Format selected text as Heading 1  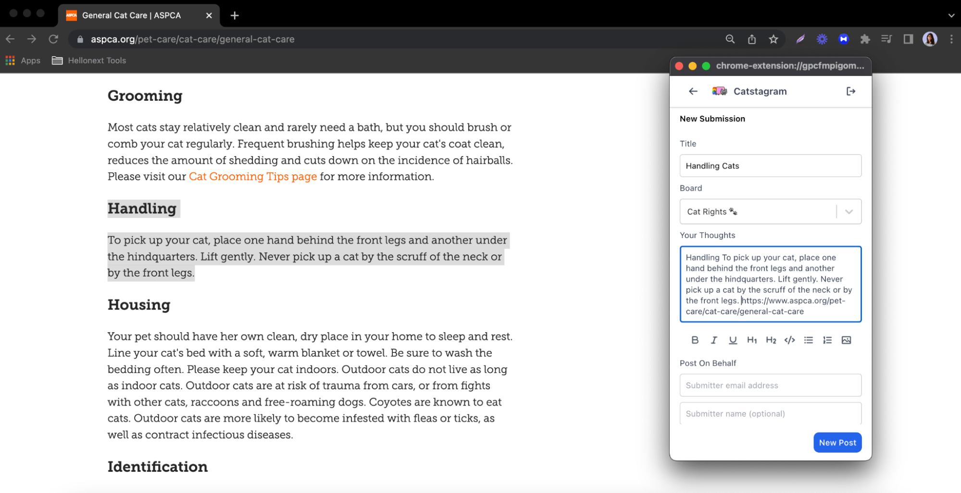pos(752,340)
